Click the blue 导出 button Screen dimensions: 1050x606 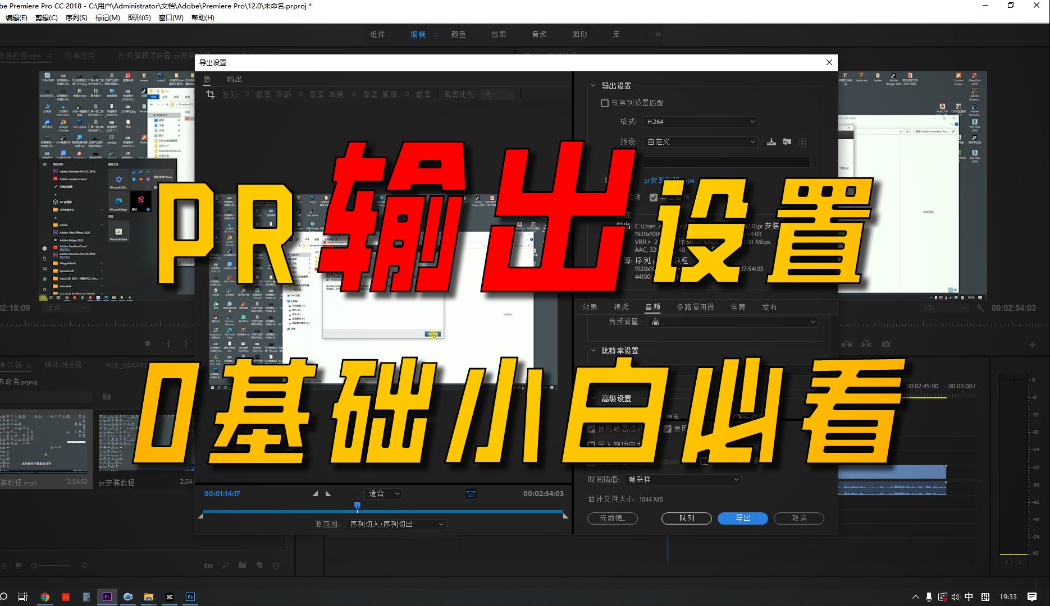tap(743, 518)
